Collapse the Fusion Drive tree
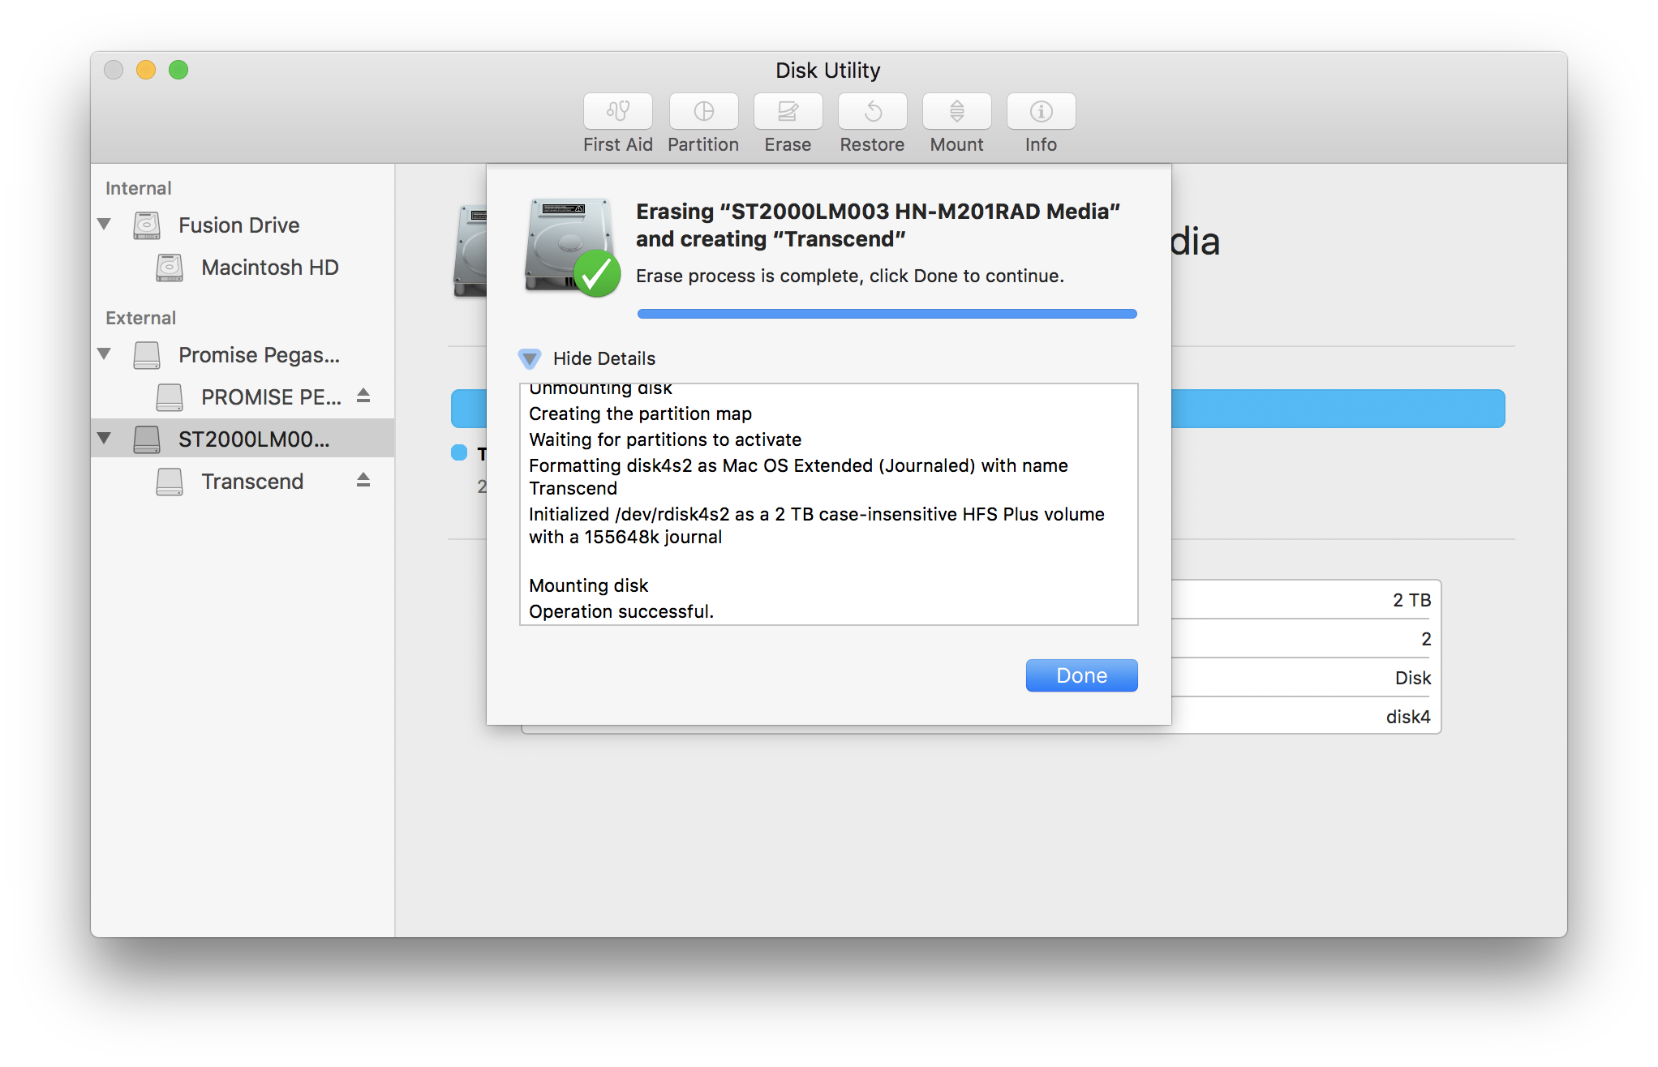Image resolution: width=1658 pixels, height=1067 pixels. pyautogui.click(x=104, y=225)
